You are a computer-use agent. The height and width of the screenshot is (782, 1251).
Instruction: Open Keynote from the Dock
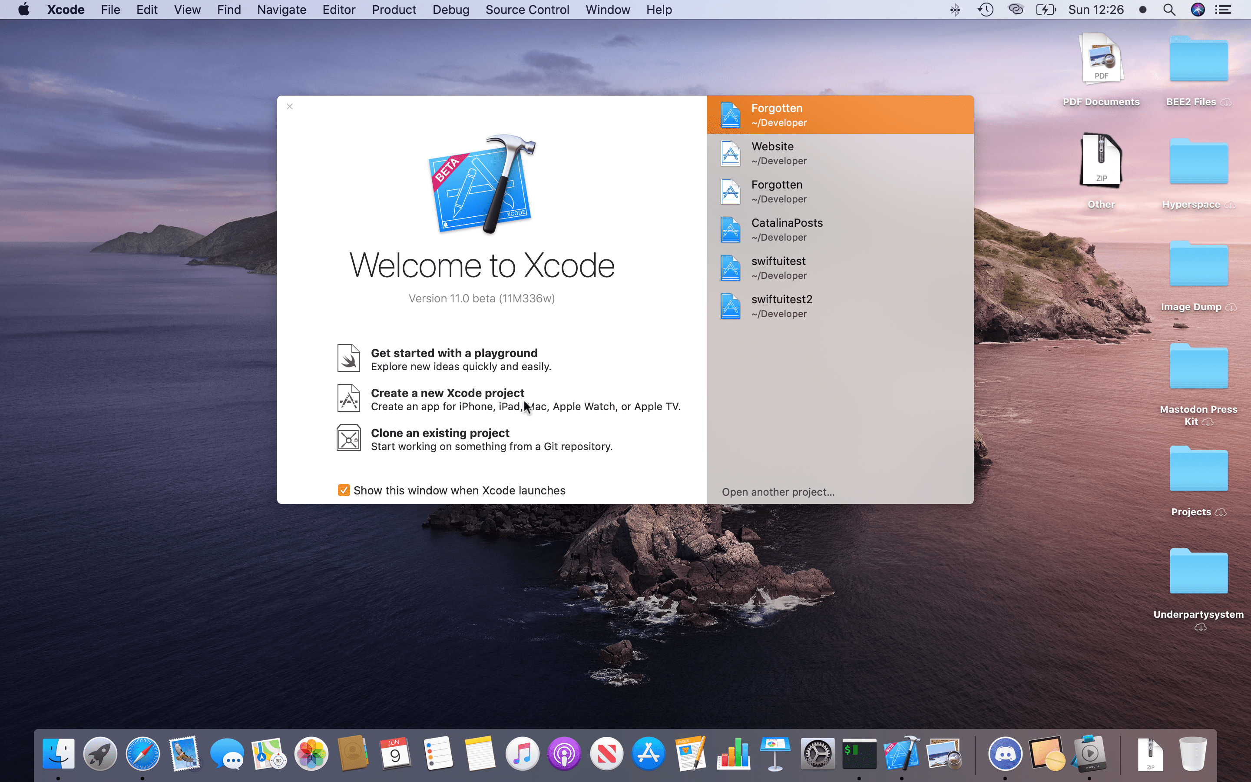click(775, 753)
